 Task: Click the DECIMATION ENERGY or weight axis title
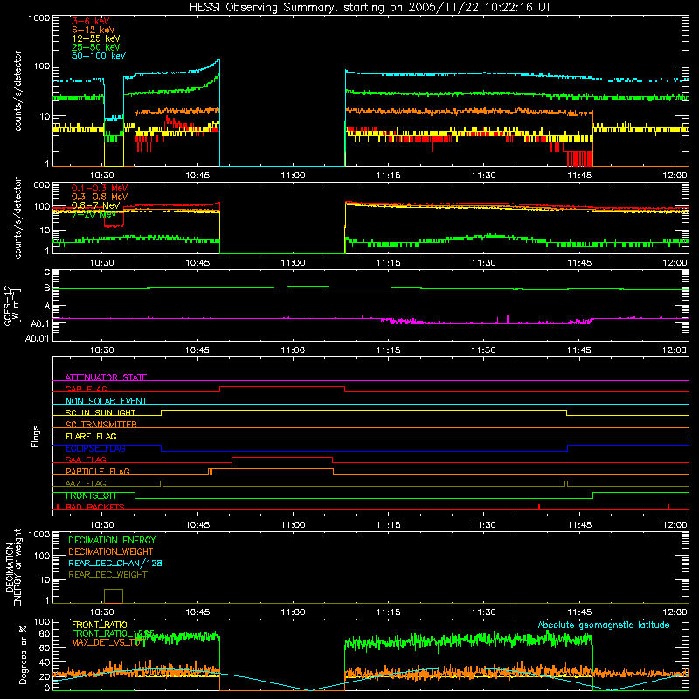pos(13,567)
